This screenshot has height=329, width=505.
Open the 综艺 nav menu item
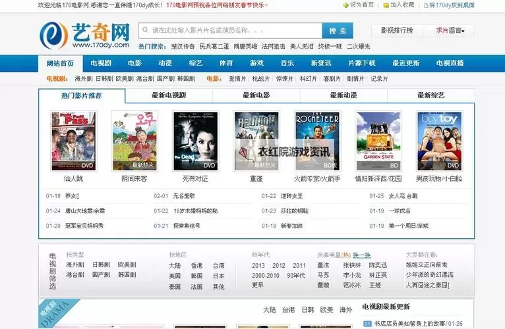coord(196,63)
